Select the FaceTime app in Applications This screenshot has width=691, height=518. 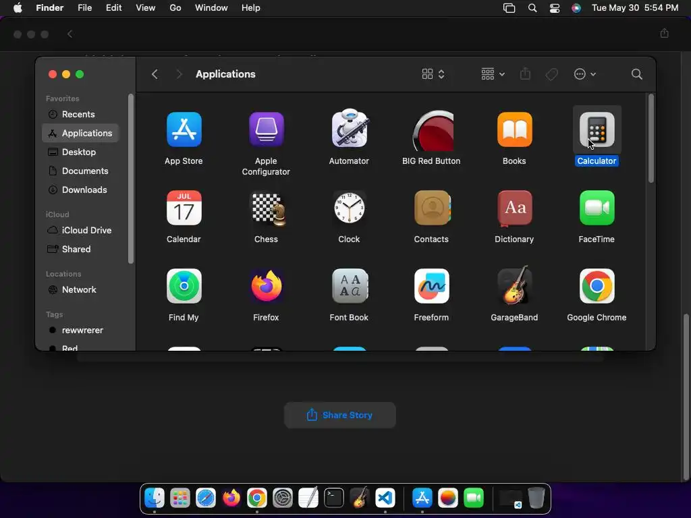597,208
